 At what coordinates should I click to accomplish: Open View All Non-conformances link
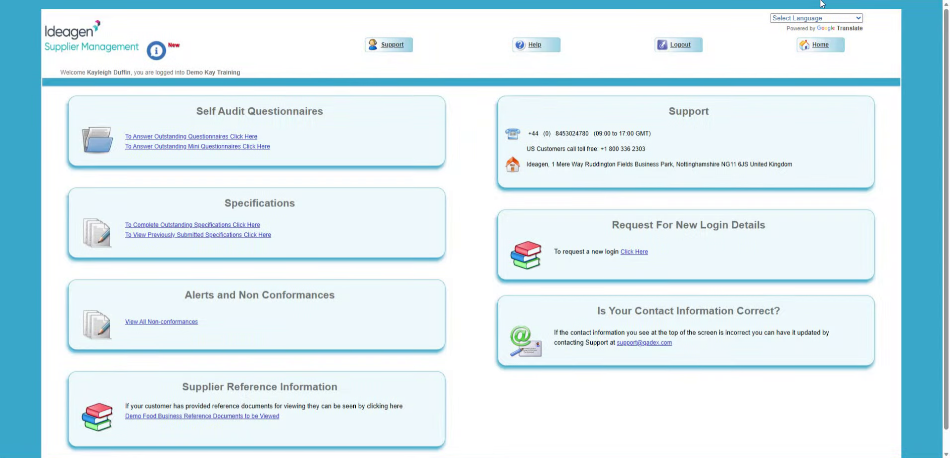161,322
